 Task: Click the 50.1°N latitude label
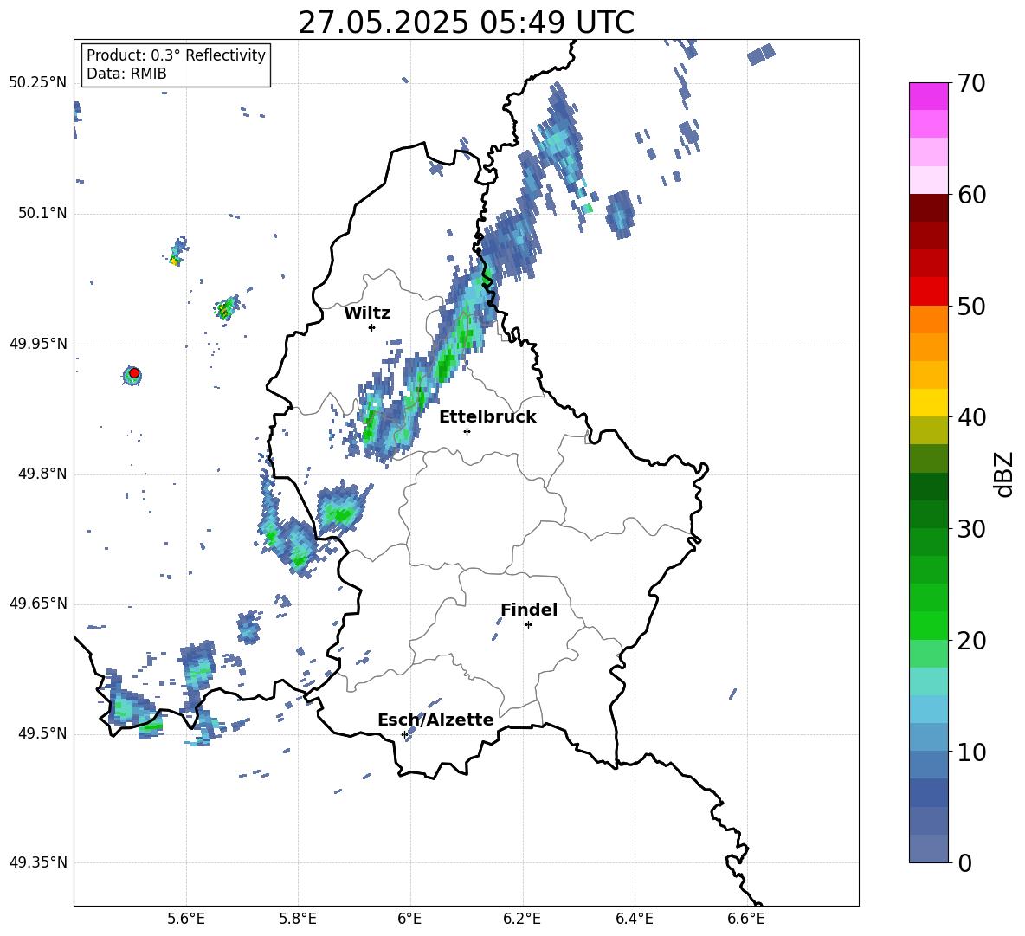pos(42,213)
